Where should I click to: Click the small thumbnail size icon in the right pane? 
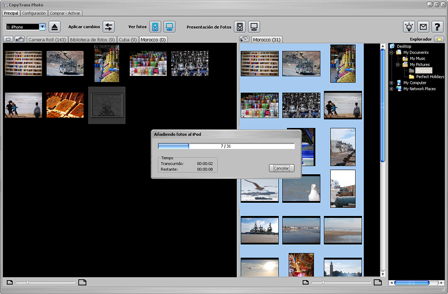pyautogui.click(x=306, y=282)
